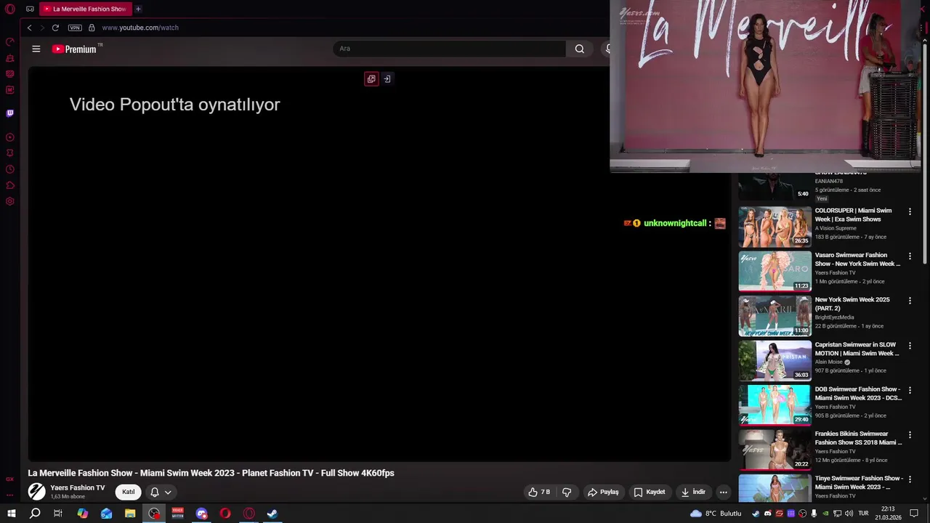This screenshot has height=523, width=930.
Task: Switch to La Merveille Fashion Show tab
Action: pos(85,9)
